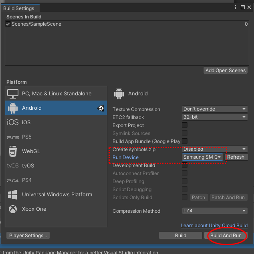Click the Compression Method label
Screen dimensions: 254x254
click(x=136, y=211)
